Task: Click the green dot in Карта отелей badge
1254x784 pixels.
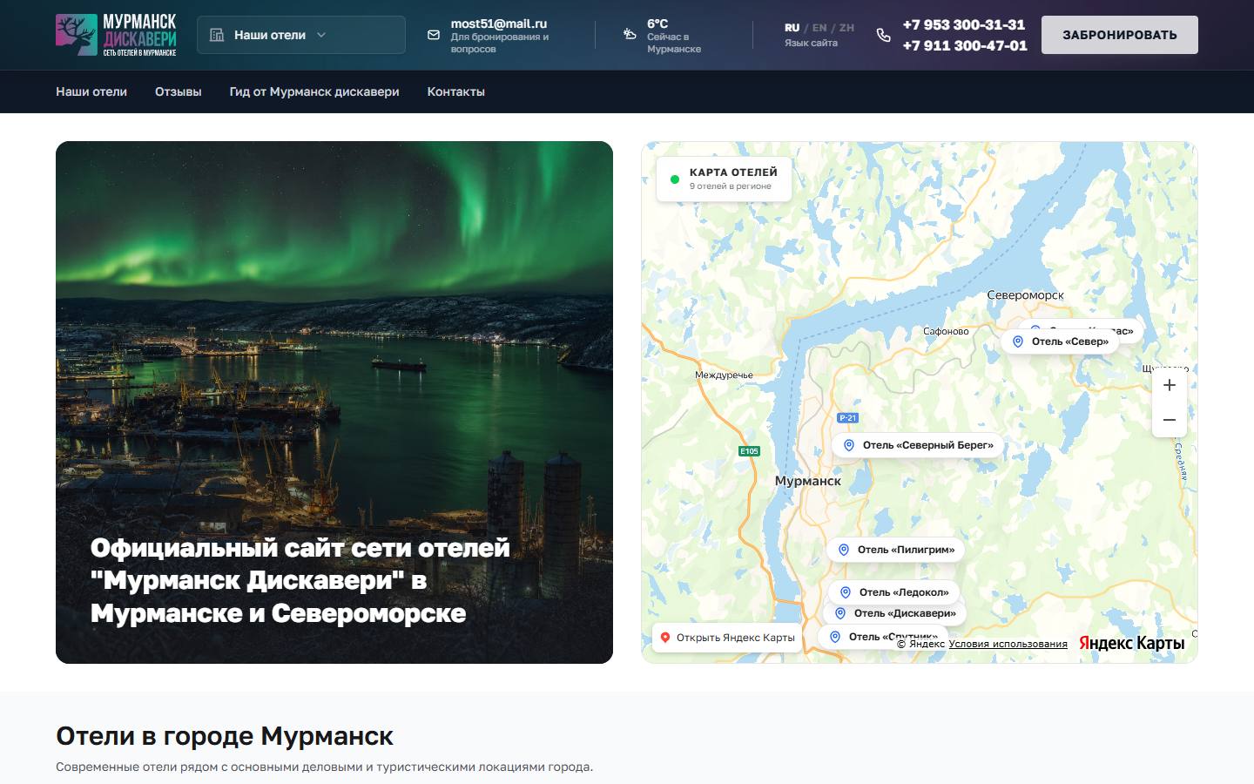Action: click(x=674, y=179)
